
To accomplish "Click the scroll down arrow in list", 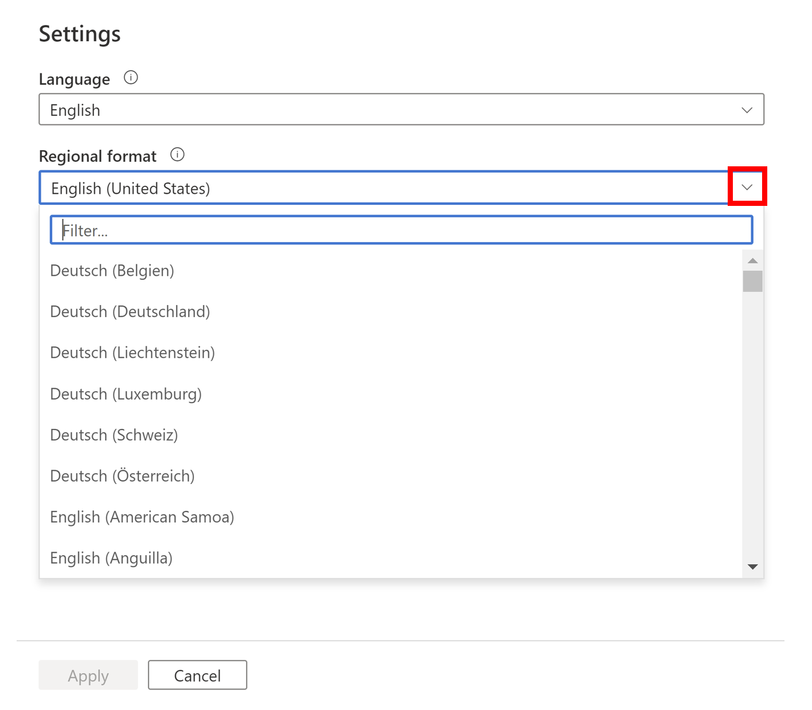I will coord(752,567).
